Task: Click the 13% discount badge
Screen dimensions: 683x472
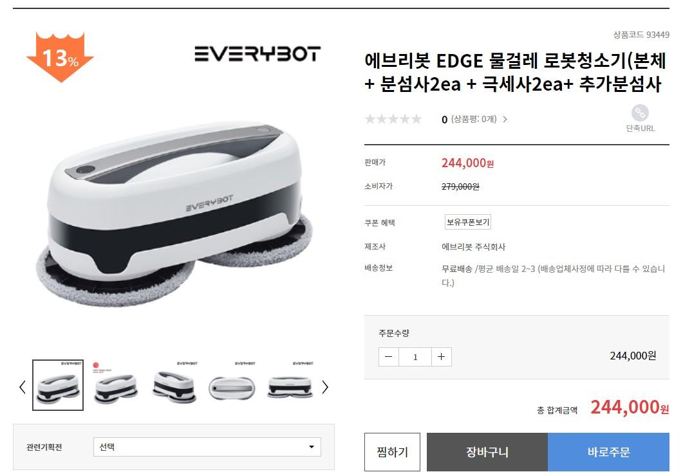Action: tap(60, 57)
